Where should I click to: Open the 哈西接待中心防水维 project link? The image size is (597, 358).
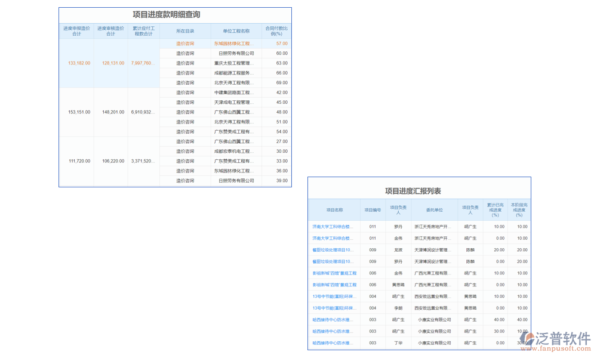pyautogui.click(x=334, y=320)
